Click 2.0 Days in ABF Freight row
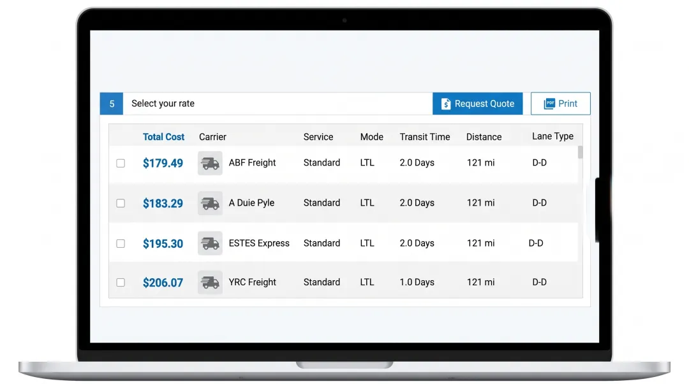Screen dimensions: 689x384 (417, 163)
